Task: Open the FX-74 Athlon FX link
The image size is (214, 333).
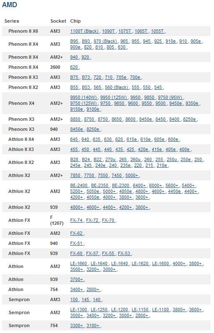Action: tap(76, 220)
